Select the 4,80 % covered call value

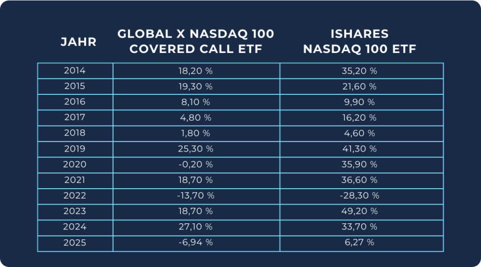tap(196, 118)
